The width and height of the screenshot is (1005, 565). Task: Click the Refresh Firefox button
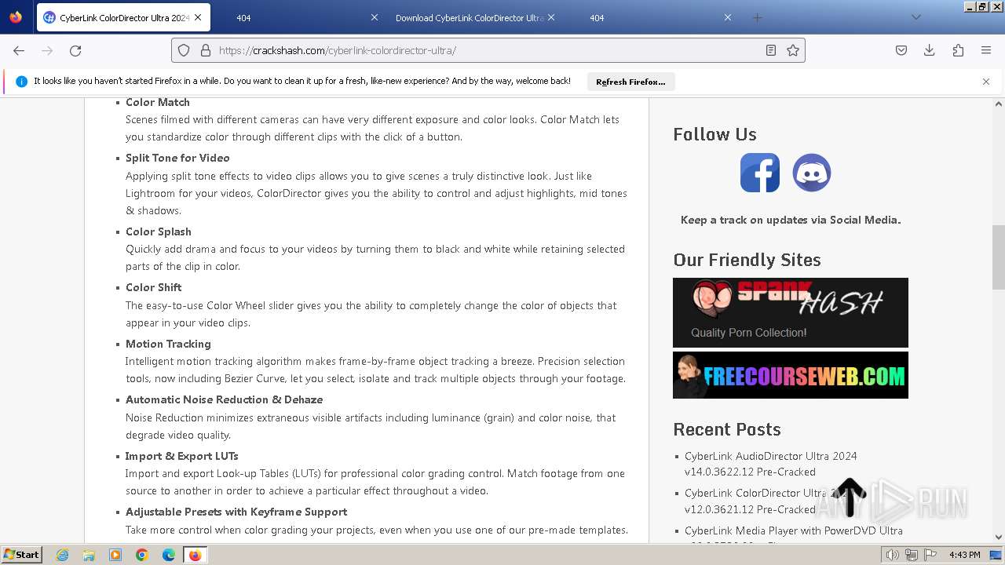(630, 82)
